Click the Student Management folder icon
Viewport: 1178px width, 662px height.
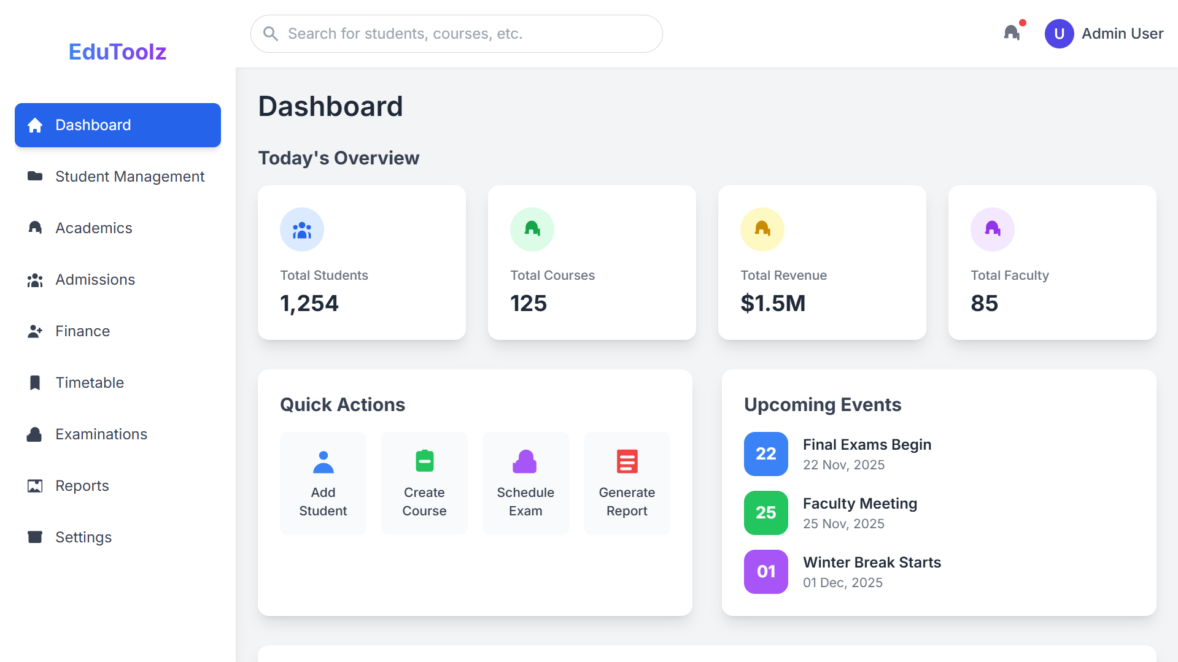34,177
